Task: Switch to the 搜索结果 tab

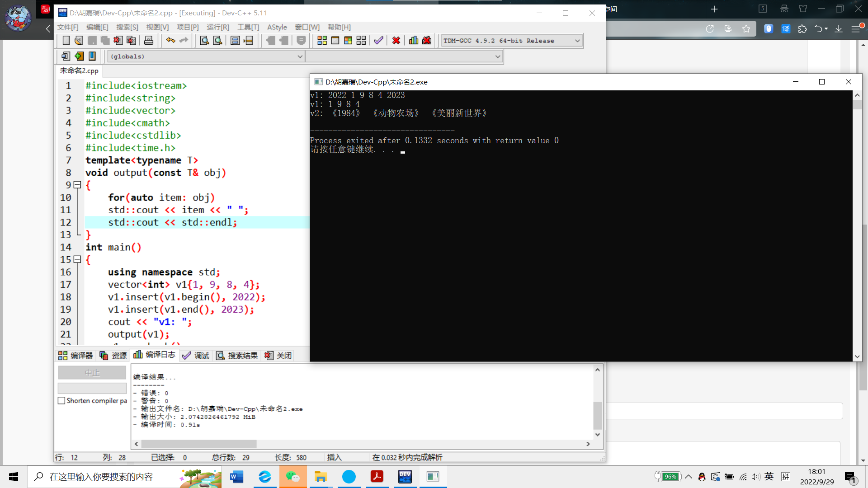Action: [x=237, y=356]
